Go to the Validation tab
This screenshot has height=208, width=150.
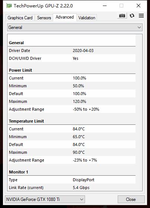coord(87,18)
